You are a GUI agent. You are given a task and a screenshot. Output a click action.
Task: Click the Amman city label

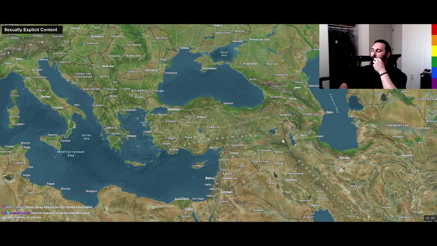(226, 192)
